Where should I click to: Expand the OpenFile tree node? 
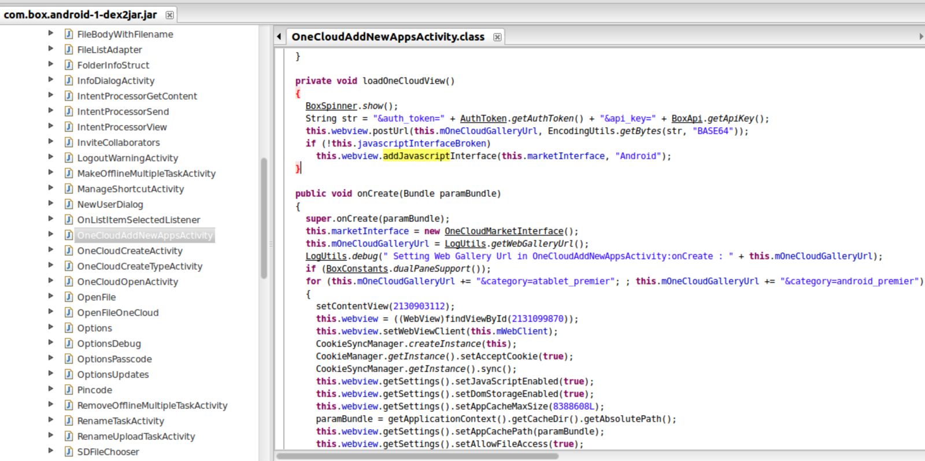(51, 296)
